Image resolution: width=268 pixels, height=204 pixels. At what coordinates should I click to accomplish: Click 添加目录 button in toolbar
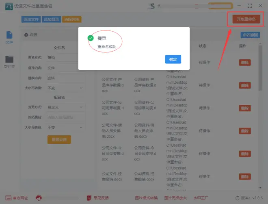click(51, 20)
